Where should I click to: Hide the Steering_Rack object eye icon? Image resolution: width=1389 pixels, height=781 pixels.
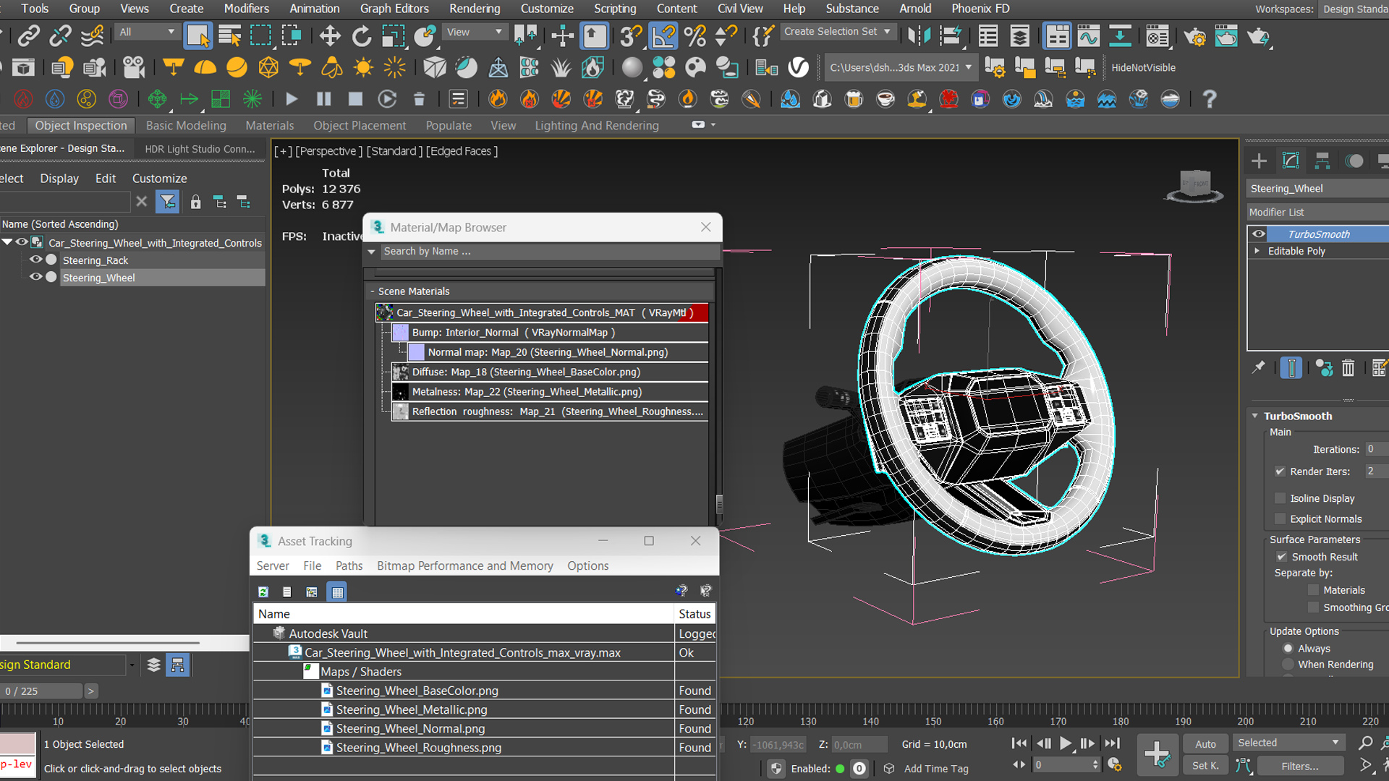(35, 260)
